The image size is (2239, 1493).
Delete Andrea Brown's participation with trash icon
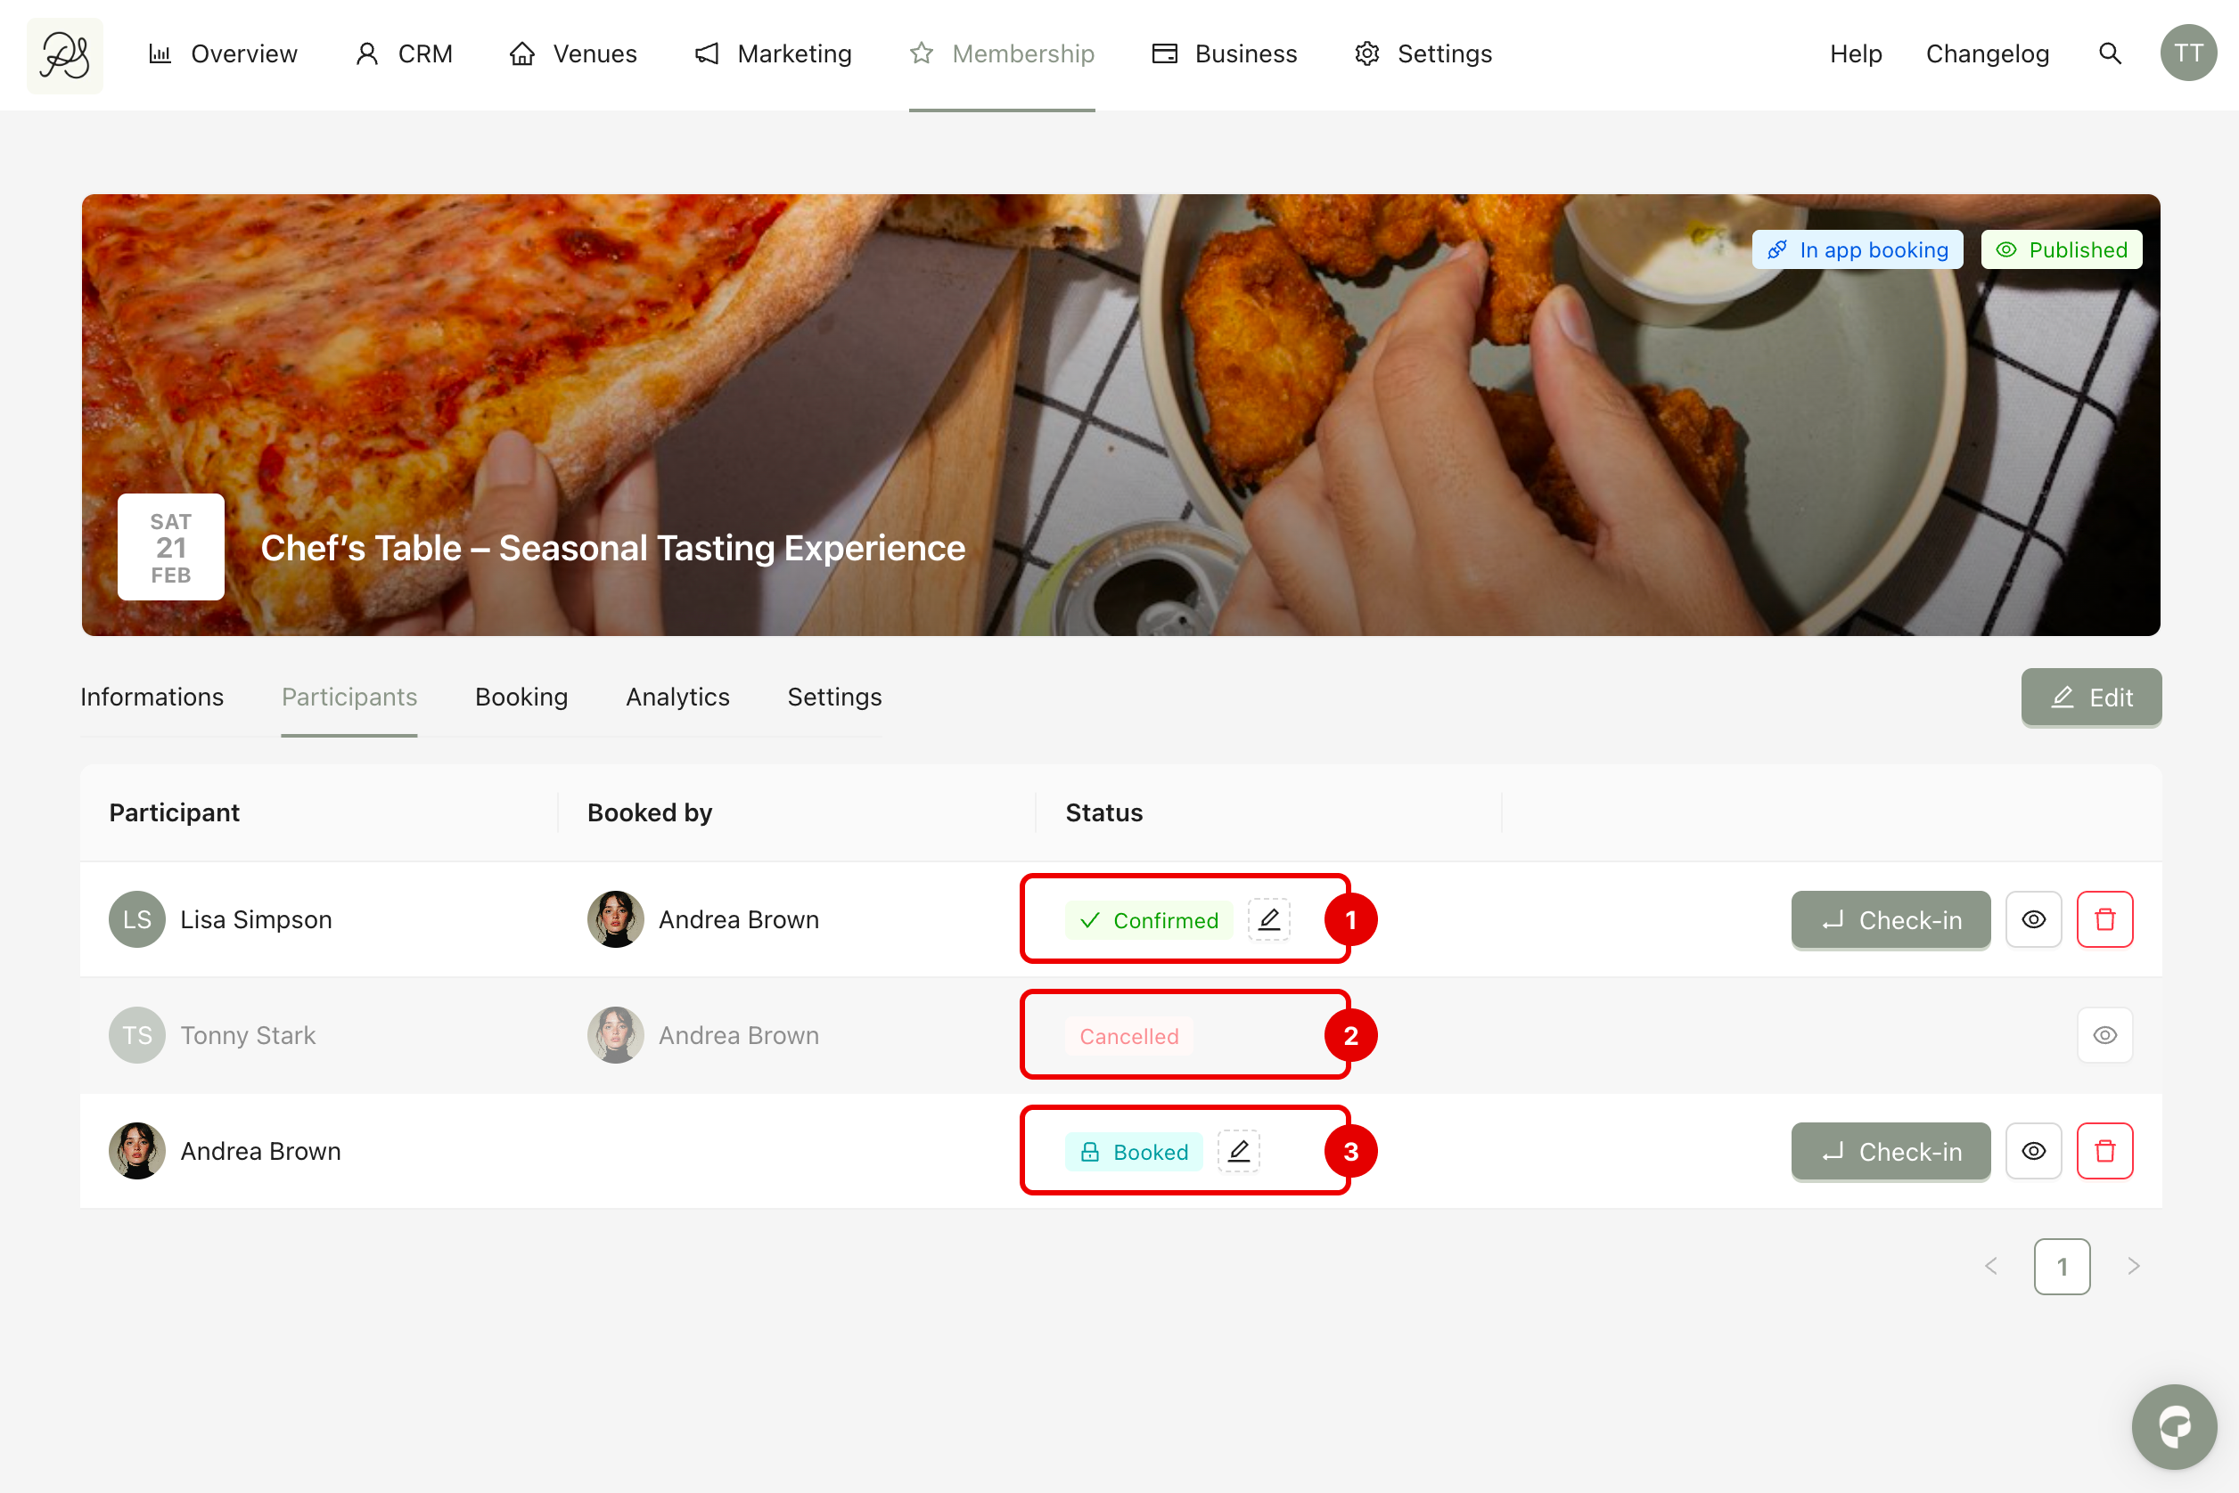pyautogui.click(x=2104, y=1151)
